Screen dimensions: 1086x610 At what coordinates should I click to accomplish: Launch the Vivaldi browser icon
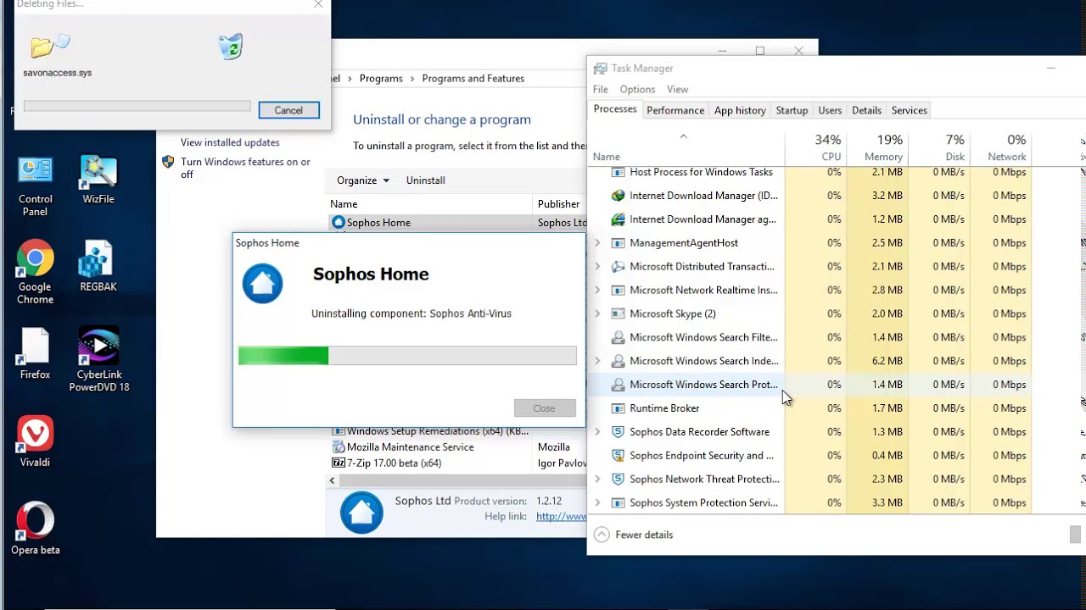point(35,441)
